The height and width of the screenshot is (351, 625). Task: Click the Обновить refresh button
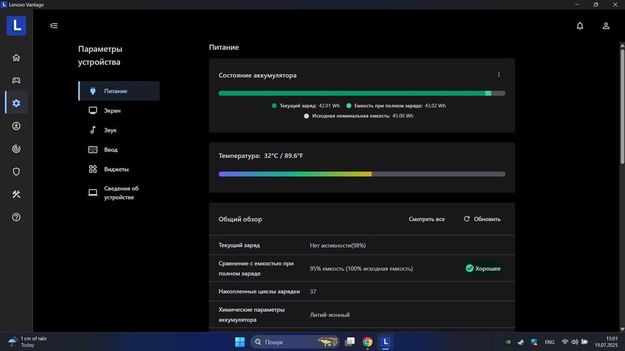pos(482,219)
